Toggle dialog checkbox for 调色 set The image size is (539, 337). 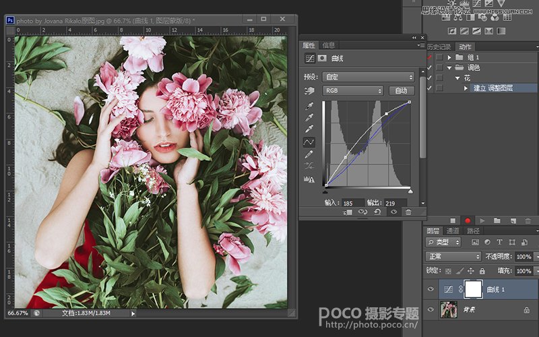point(439,67)
